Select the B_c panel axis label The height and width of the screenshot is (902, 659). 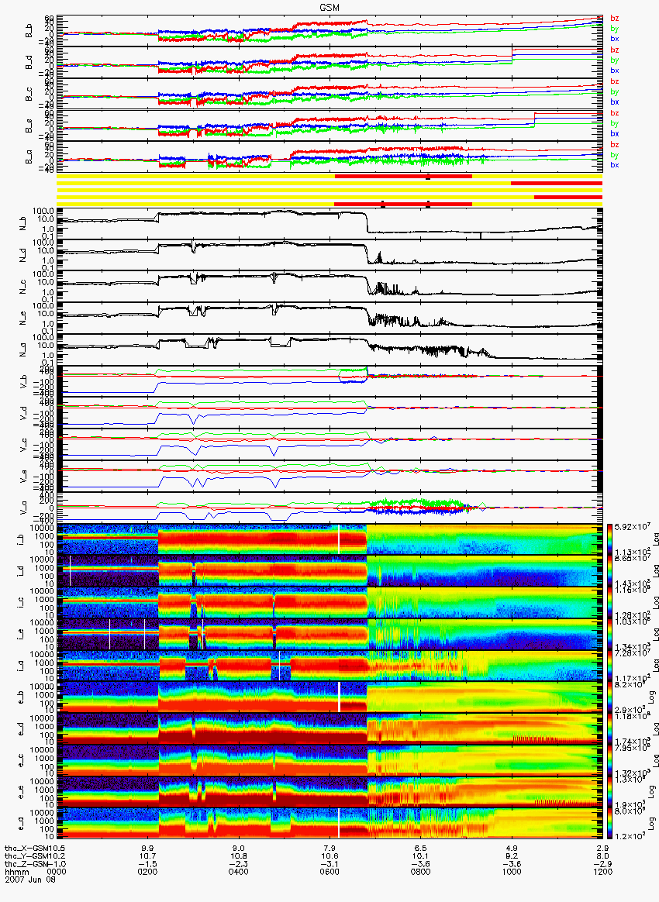click(x=29, y=95)
